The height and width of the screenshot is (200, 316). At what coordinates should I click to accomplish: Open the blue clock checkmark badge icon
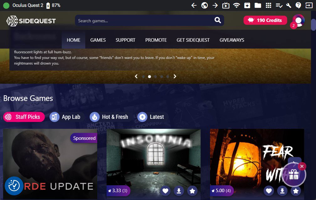14,186
